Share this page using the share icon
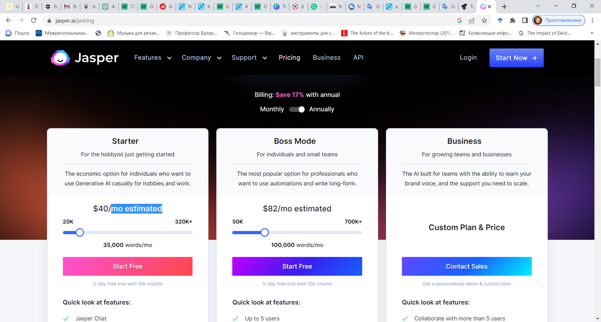Image resolution: width=601 pixels, height=322 pixels. coord(472,20)
